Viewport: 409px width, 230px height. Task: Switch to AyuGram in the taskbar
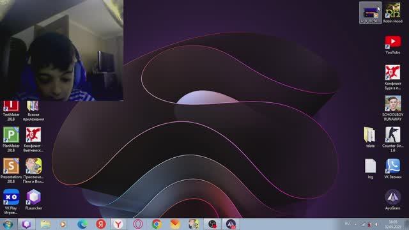[x=231, y=224]
